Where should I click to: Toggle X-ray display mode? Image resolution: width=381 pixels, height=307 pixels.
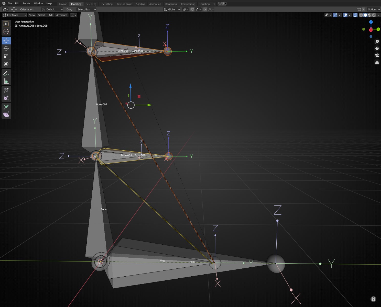pos(355,15)
